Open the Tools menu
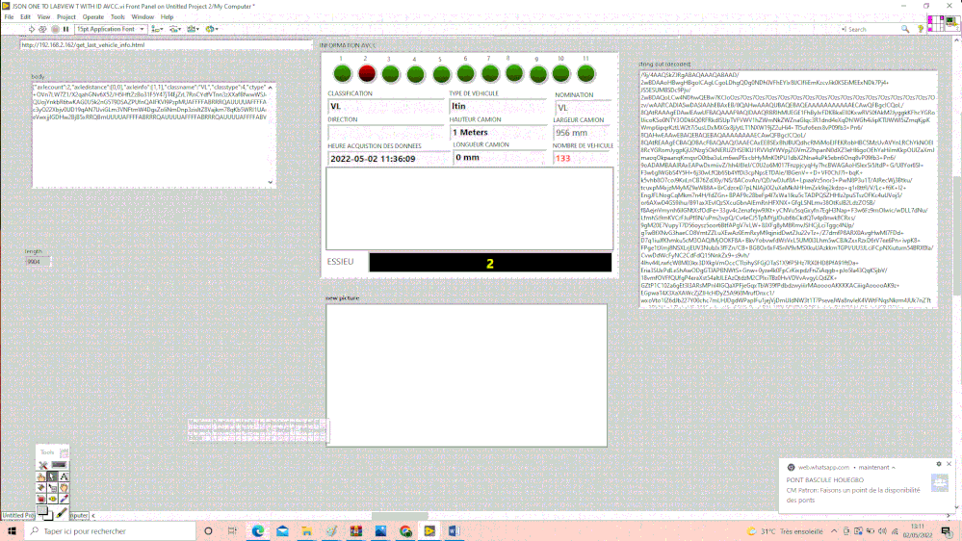962x541 pixels. click(117, 17)
